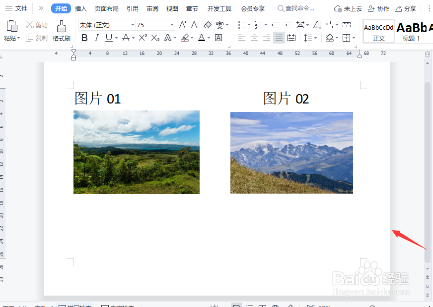Apply the text highlight color
433x307 pixels.
pyautogui.click(x=185, y=38)
